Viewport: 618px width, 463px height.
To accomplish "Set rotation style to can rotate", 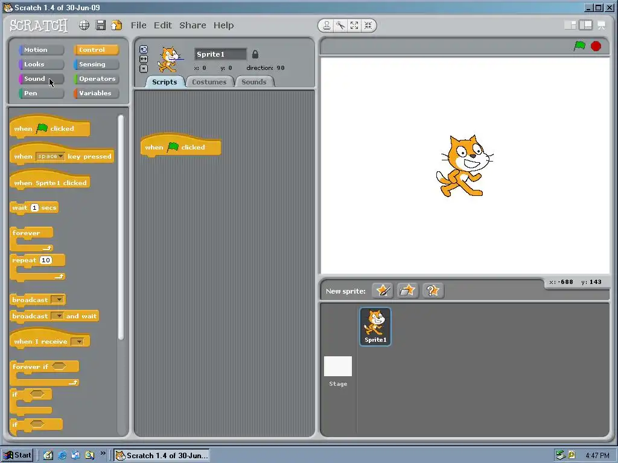I will tap(144, 49).
